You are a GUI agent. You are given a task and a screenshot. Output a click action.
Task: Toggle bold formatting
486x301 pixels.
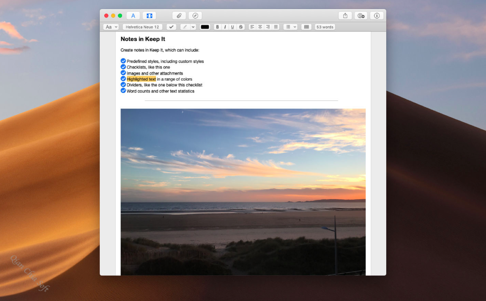tap(217, 27)
